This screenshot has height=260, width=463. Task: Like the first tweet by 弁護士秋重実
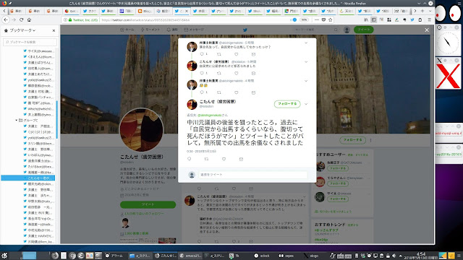click(x=237, y=54)
